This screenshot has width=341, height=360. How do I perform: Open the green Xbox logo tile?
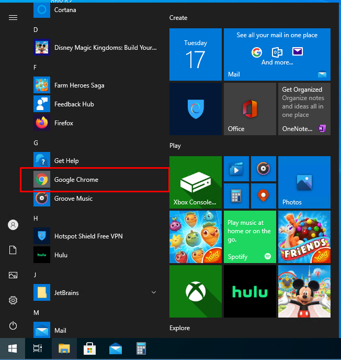[196, 291]
